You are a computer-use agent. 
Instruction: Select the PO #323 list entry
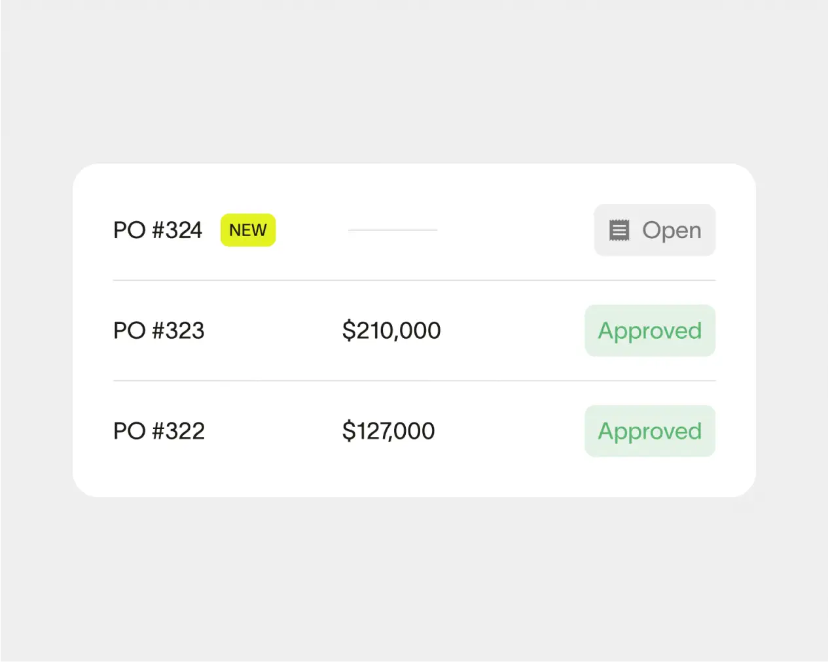[158, 330]
